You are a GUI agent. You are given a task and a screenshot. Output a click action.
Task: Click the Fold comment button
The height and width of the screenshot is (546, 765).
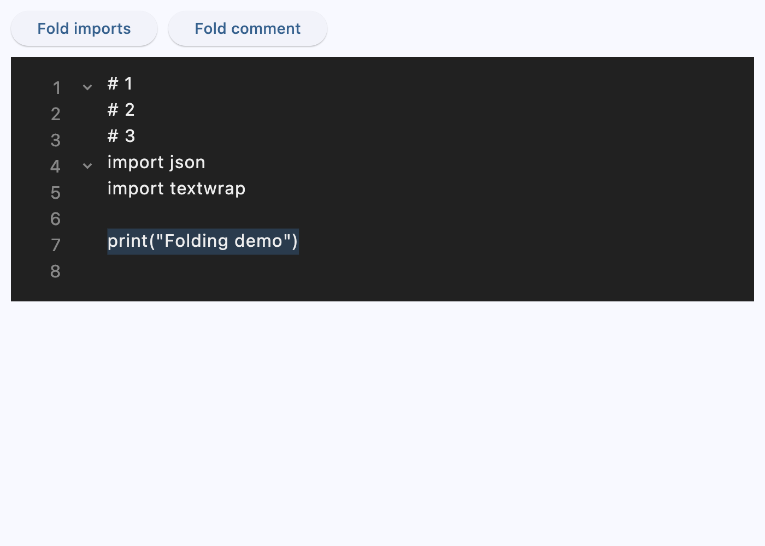click(x=247, y=28)
